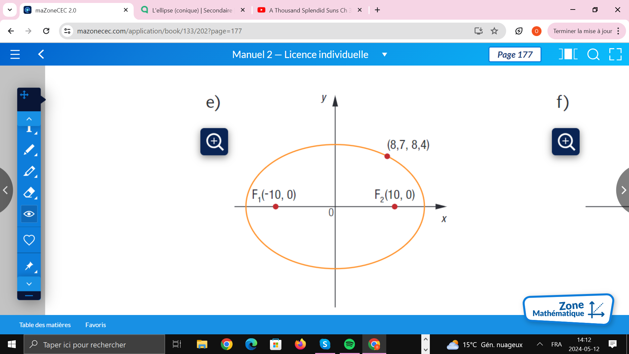Open the book search magnifier
Viewport: 629px width, 354px height.
[593, 54]
